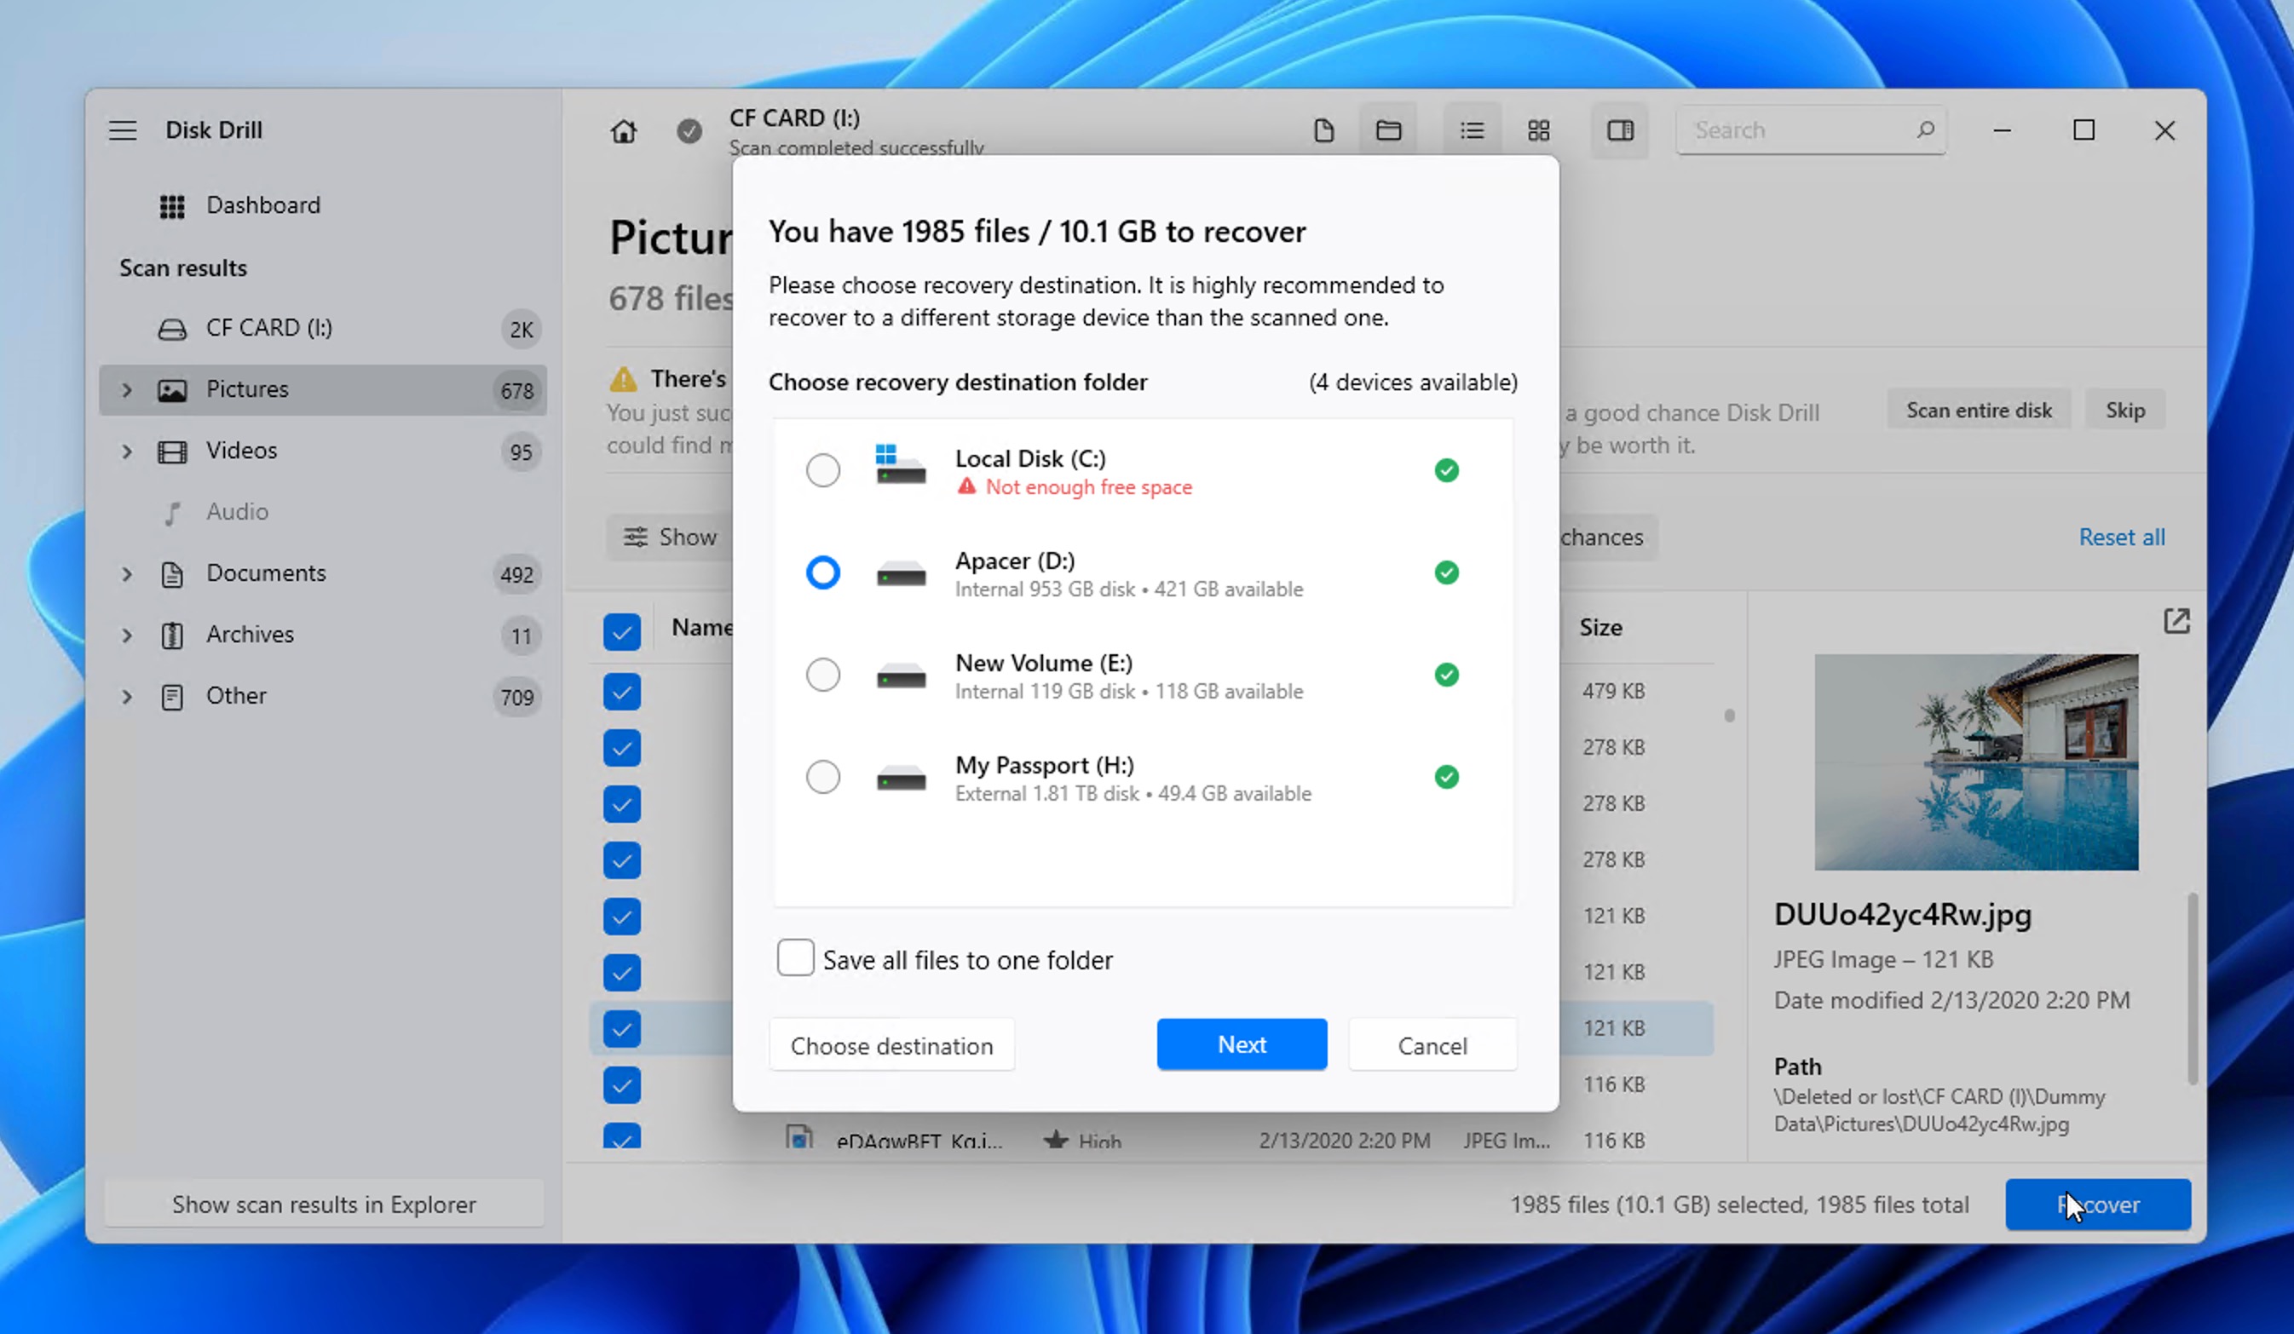The image size is (2294, 1334).
Task: Toggle the preview panel icon
Action: (x=1620, y=131)
